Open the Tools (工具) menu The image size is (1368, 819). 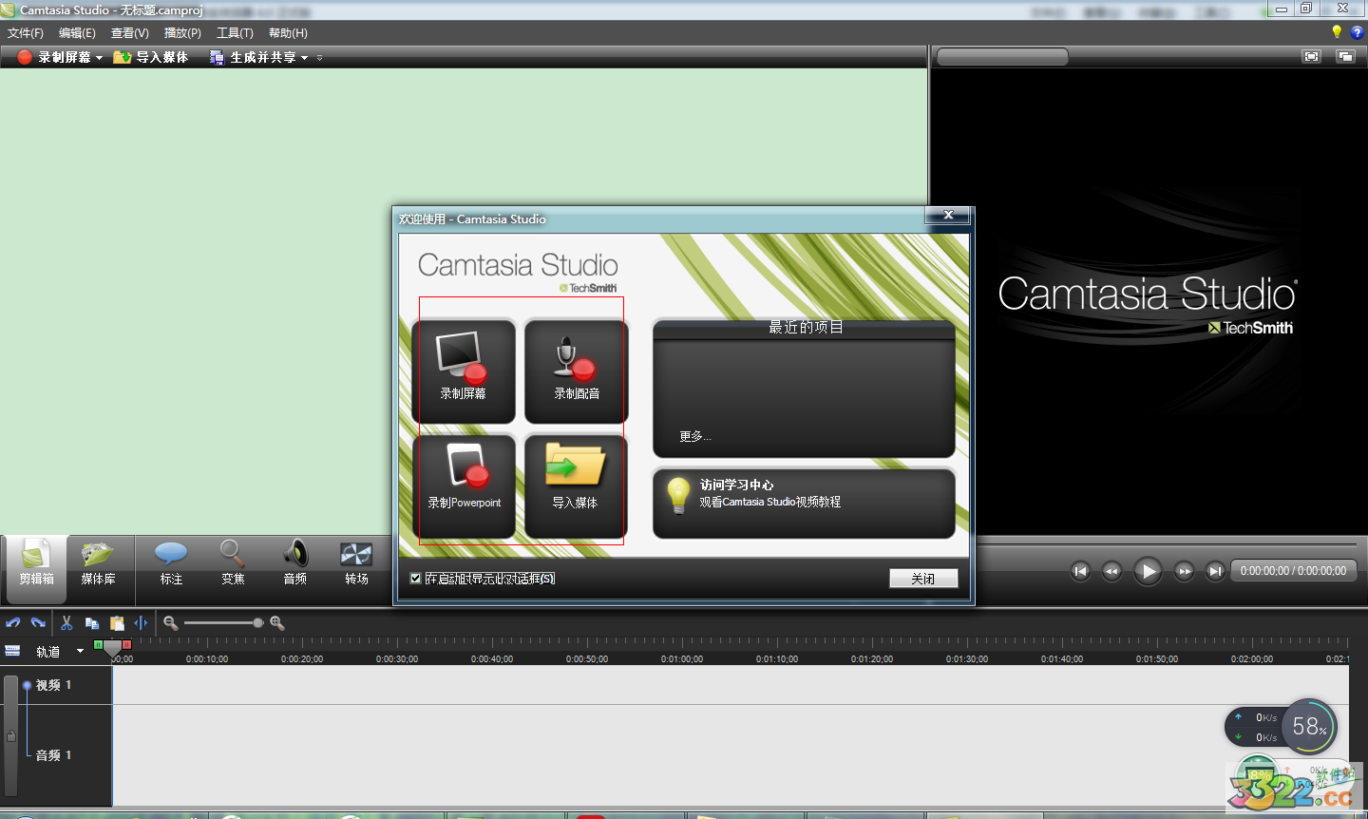click(235, 33)
